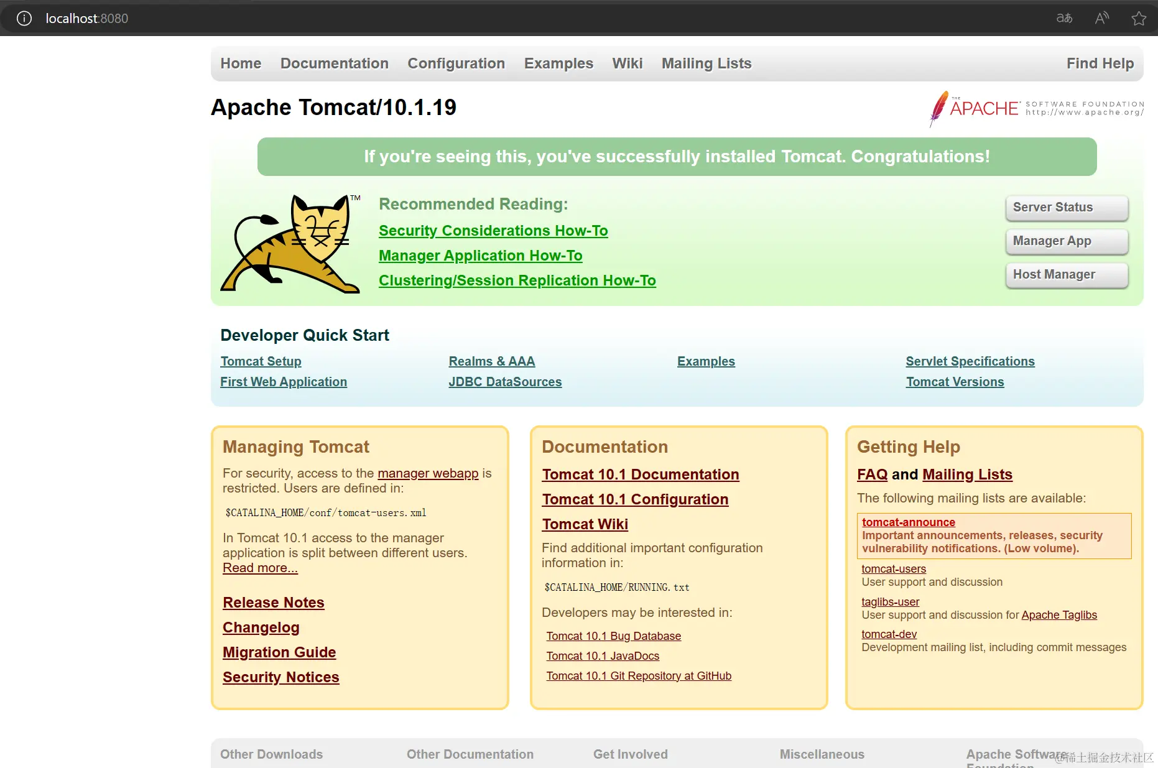Viewport: 1158px width, 768px height.
Task: View the Changelog link
Action: [x=261, y=627]
